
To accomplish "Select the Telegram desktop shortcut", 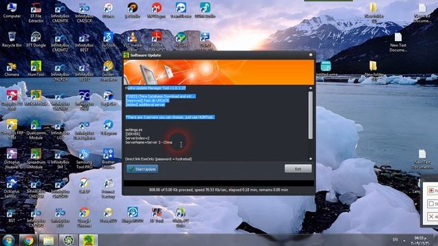I will [x=108, y=127].
